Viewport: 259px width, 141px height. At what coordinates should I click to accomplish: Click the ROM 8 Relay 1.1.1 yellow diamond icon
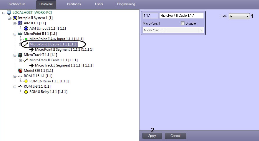(26, 92)
